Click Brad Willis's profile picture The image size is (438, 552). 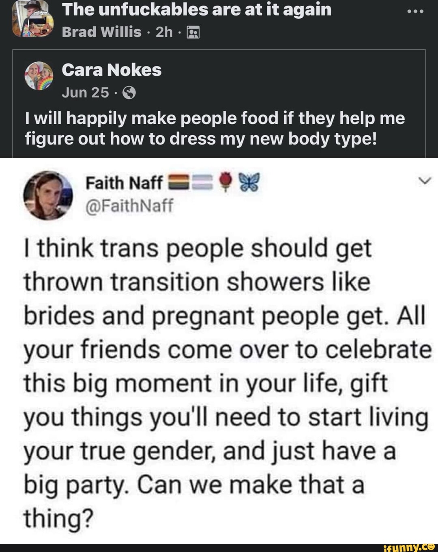click(33, 19)
